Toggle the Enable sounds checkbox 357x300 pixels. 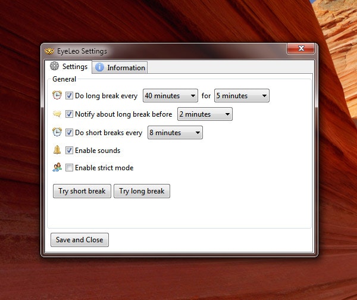tap(69, 151)
